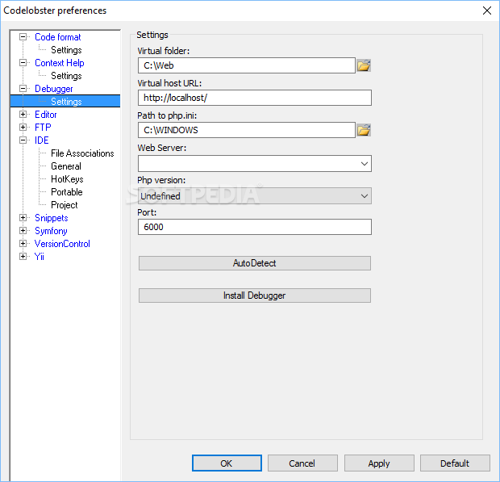Screen dimensions: 500x482
Task: Restore settings with Default button
Action: pos(455,463)
